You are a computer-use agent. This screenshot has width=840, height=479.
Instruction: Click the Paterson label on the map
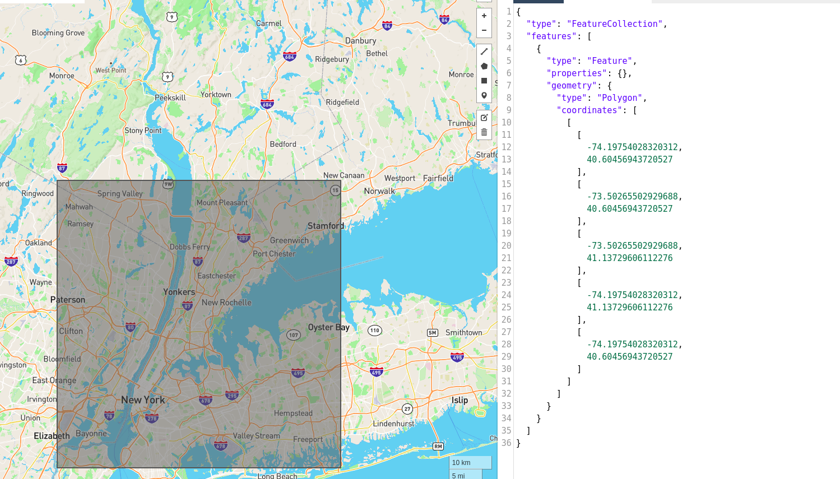pyautogui.click(x=68, y=300)
